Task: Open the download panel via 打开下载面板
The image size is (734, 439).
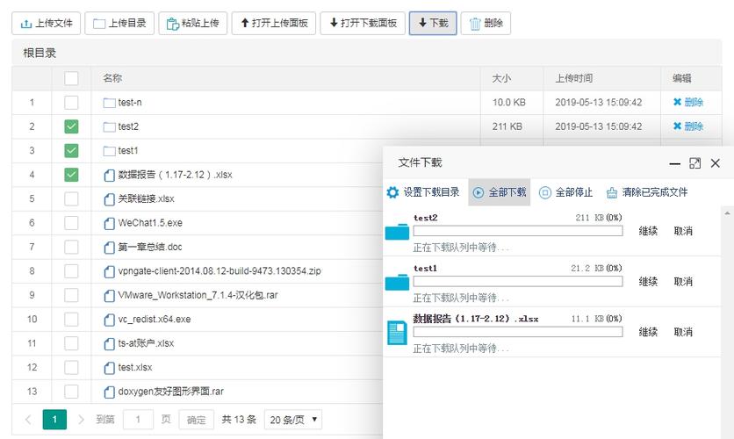Action: click(x=363, y=24)
